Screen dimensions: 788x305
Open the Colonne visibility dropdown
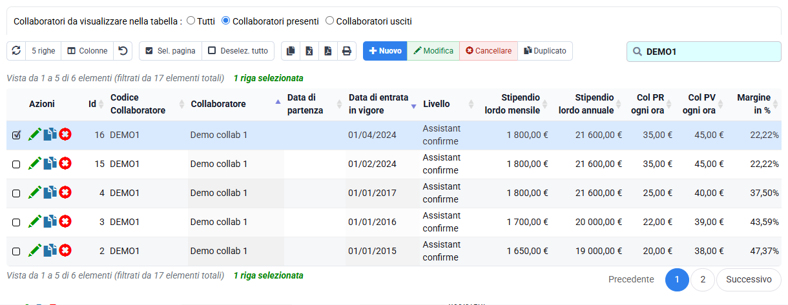pyautogui.click(x=87, y=51)
